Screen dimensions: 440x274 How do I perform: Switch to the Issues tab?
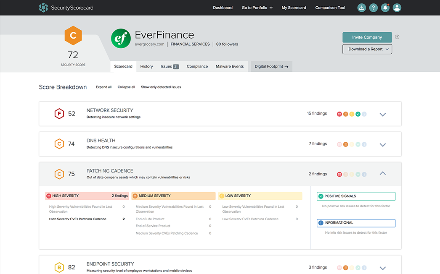(170, 67)
